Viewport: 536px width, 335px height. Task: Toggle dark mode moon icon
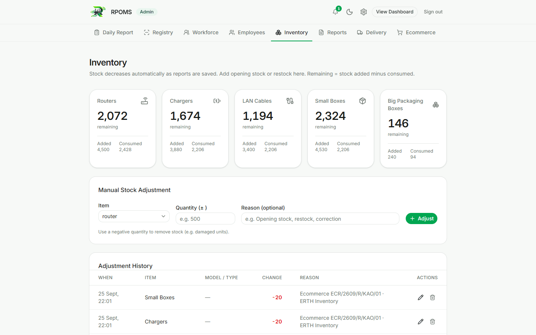point(350,12)
